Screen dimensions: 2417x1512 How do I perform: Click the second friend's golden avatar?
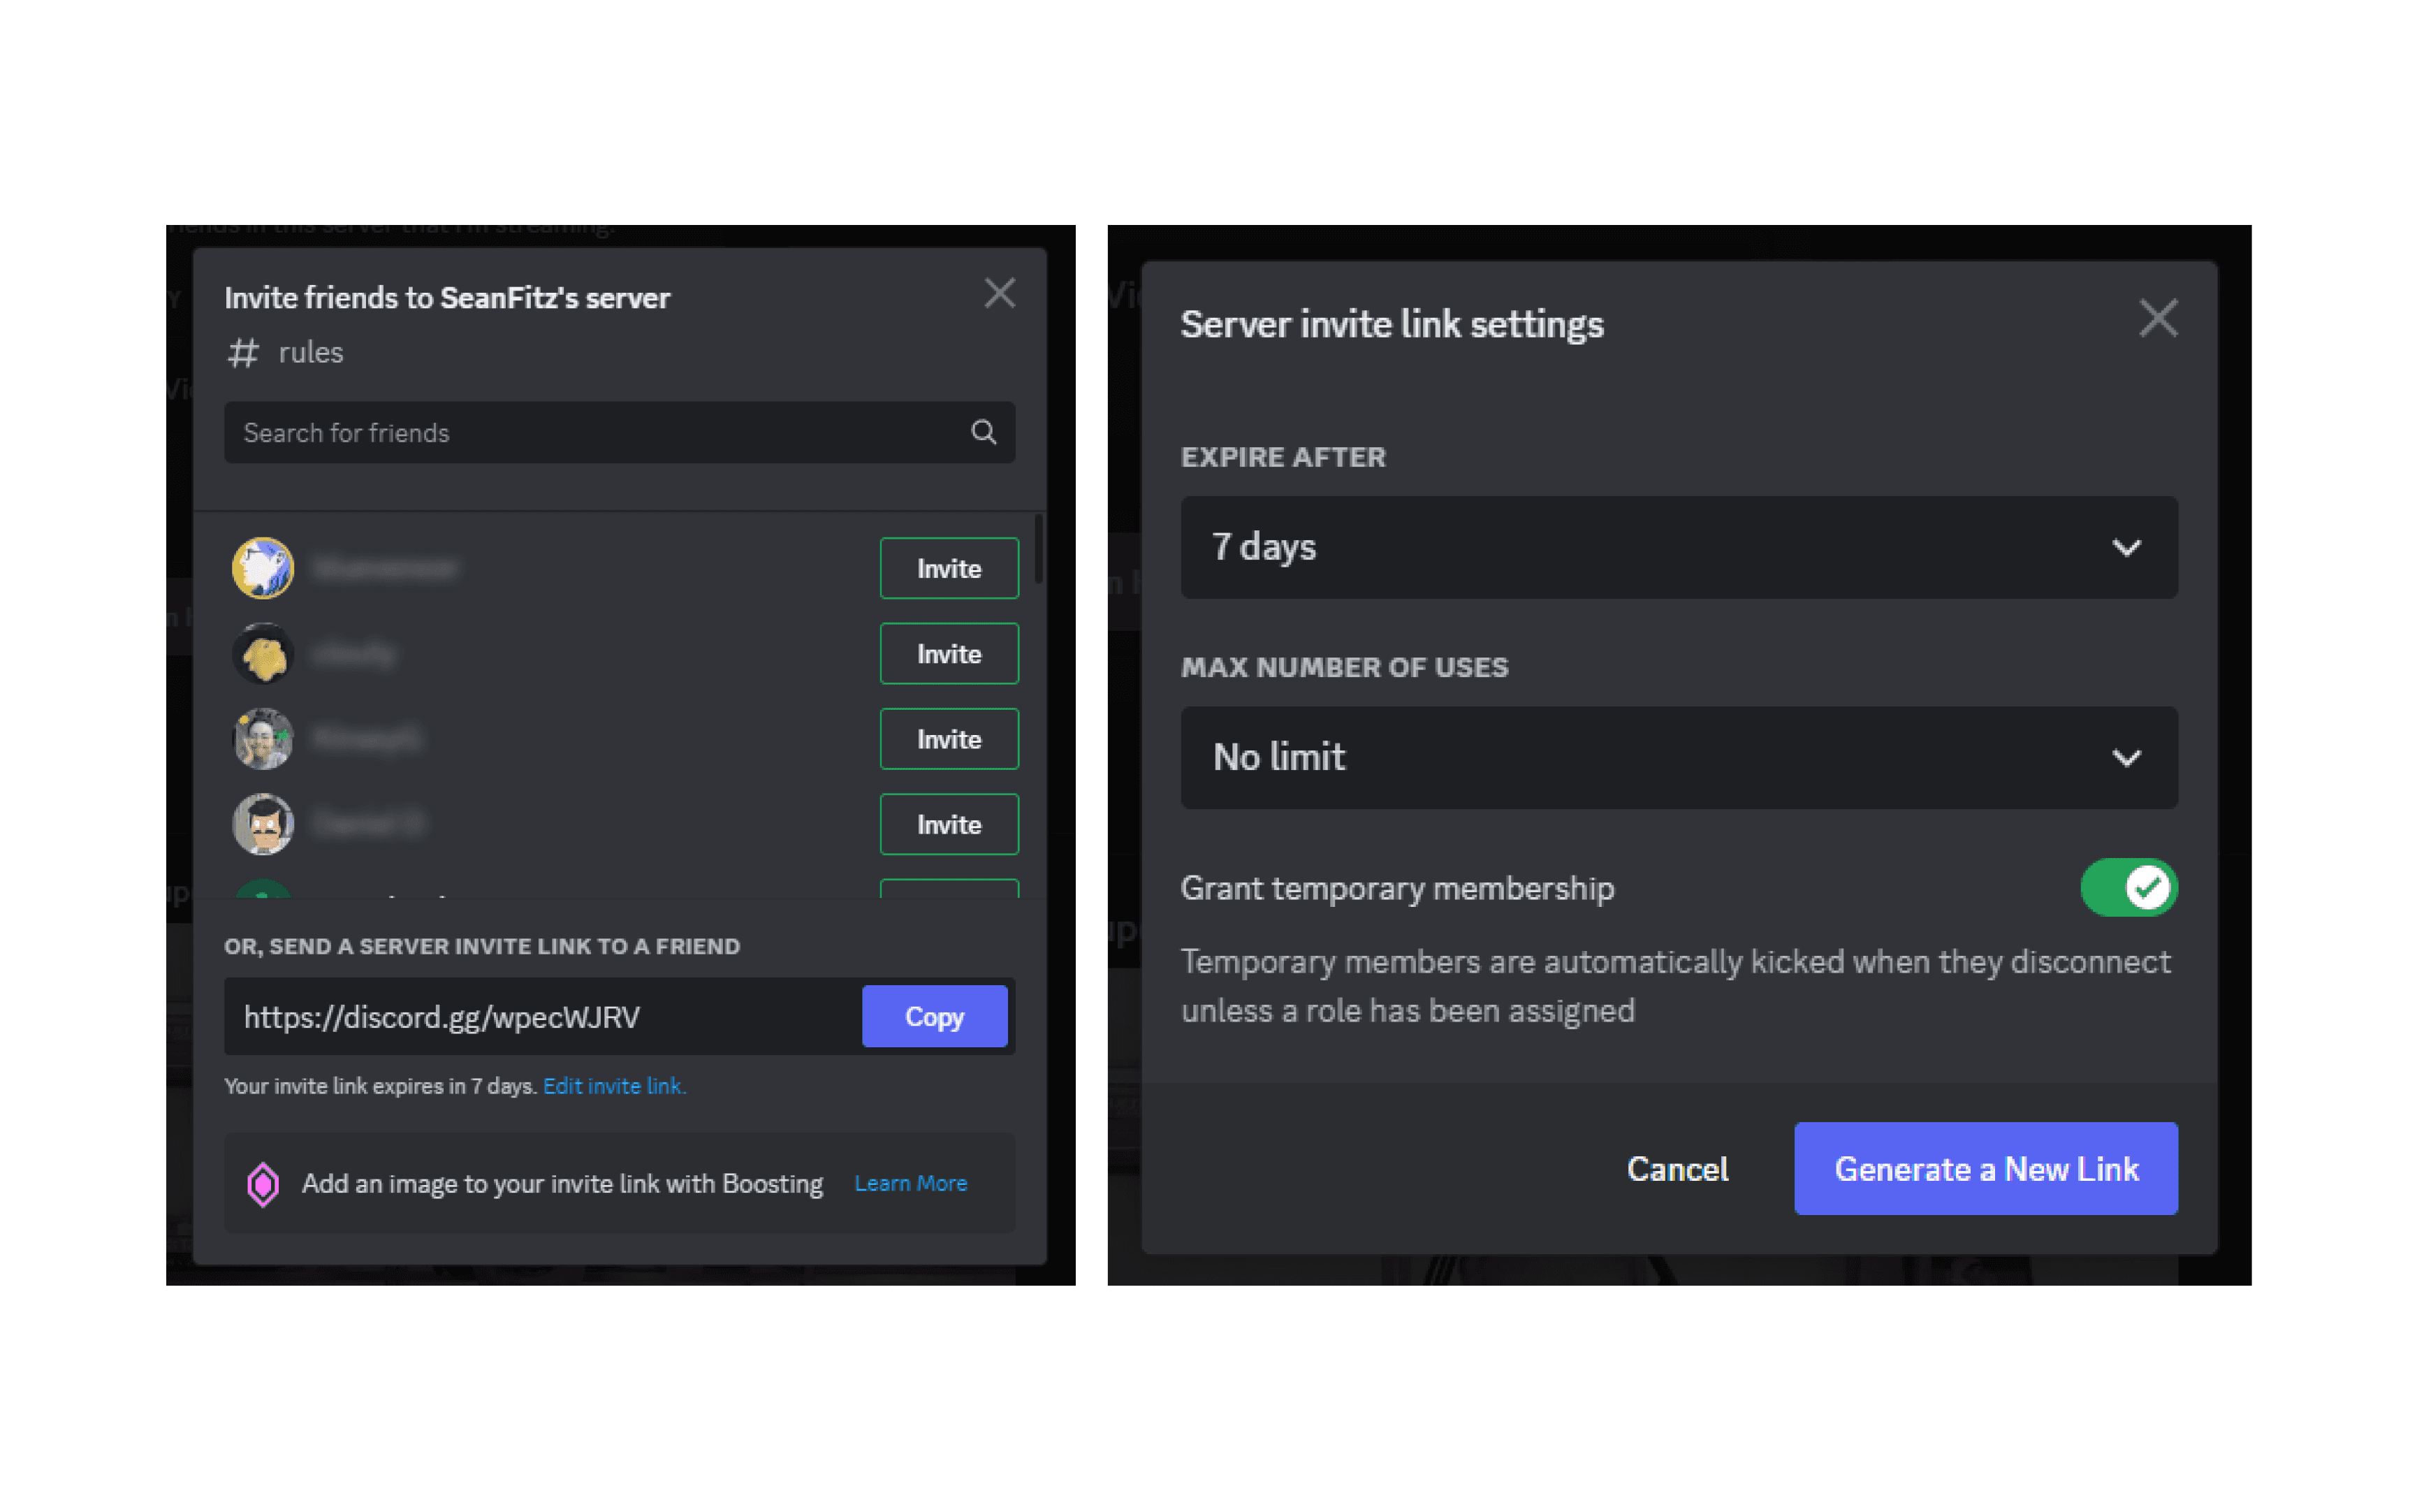263,654
